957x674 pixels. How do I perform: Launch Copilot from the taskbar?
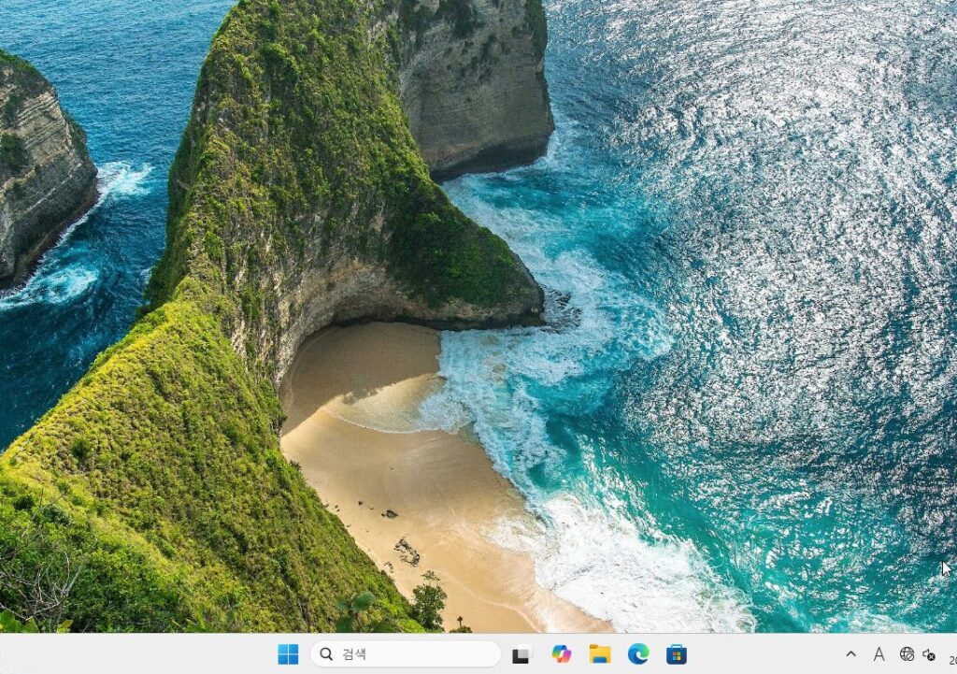(x=561, y=654)
